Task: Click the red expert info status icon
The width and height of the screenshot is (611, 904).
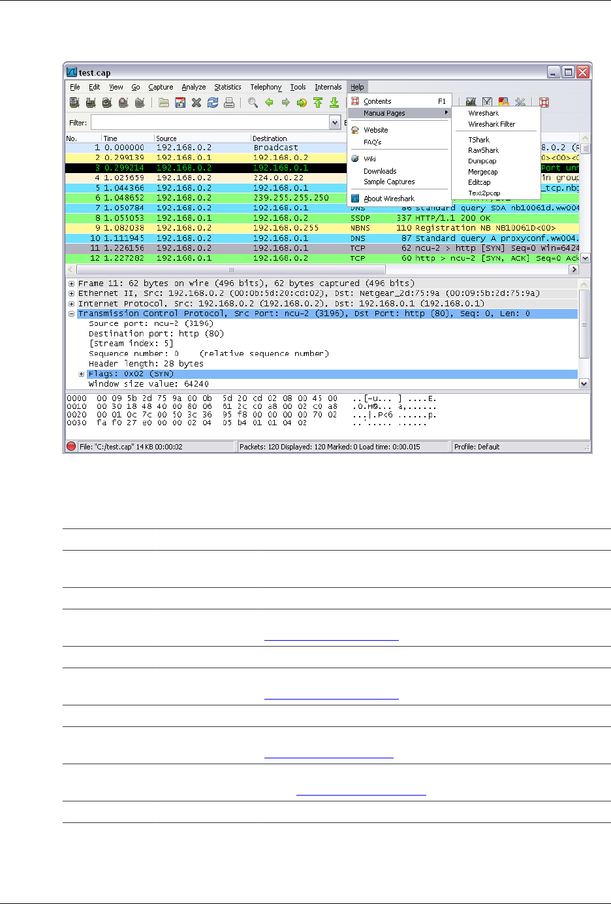Action: (x=72, y=447)
